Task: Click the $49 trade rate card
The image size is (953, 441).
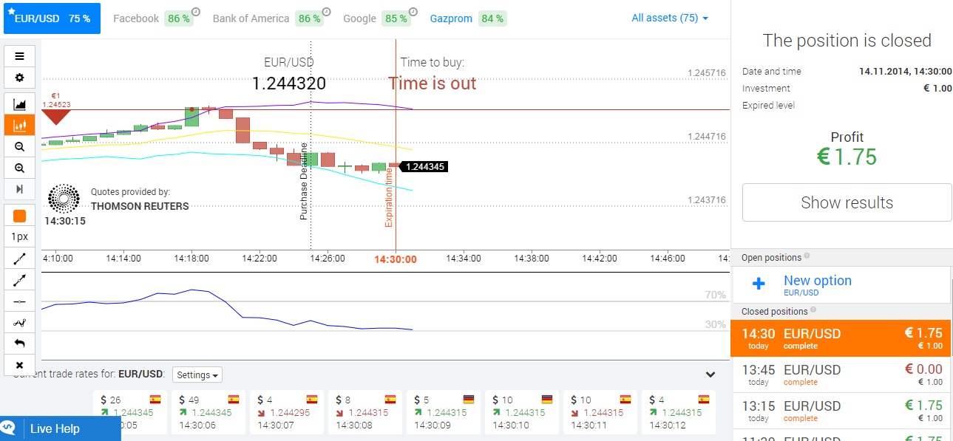Action: [x=209, y=412]
